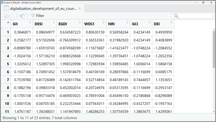This screenshot has width=216, height=122.
Task: Focus the data viewer search field
Action: coord(192,16)
